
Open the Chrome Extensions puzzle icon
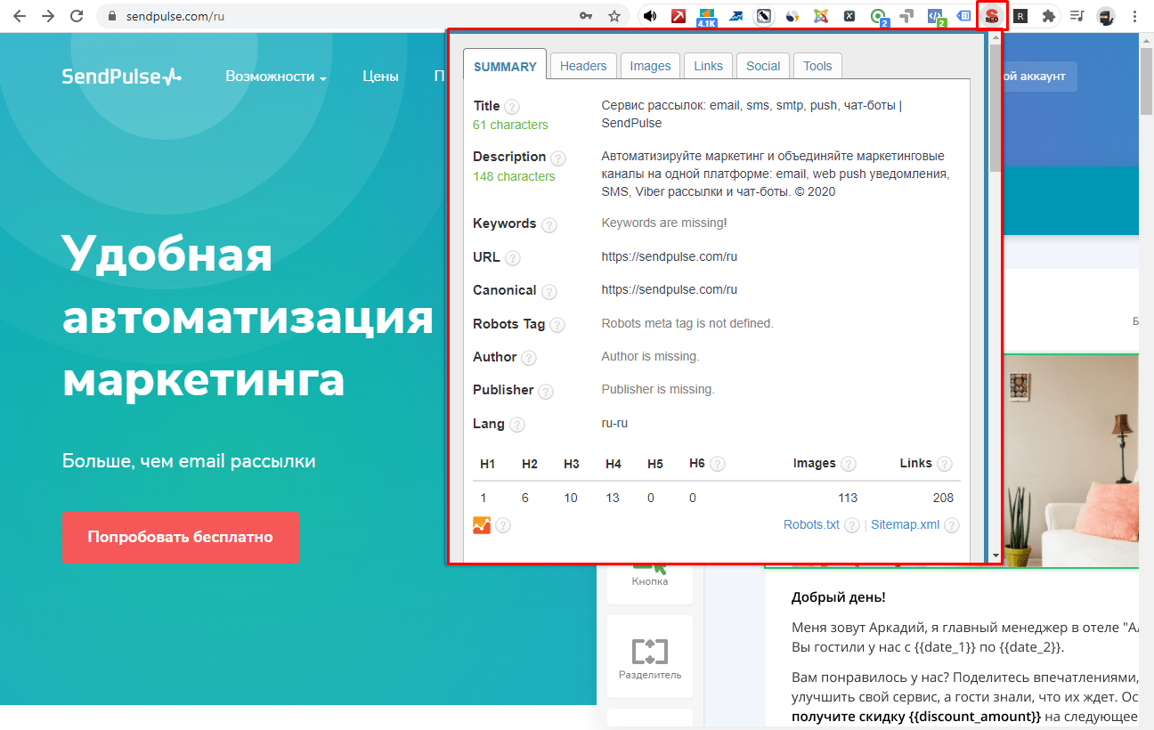click(x=1049, y=16)
